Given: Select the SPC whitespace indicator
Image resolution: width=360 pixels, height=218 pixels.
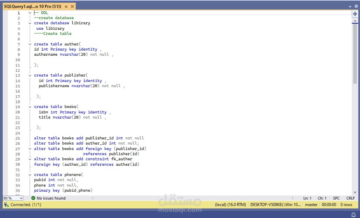Looking at the screenshot, I should (336, 198).
